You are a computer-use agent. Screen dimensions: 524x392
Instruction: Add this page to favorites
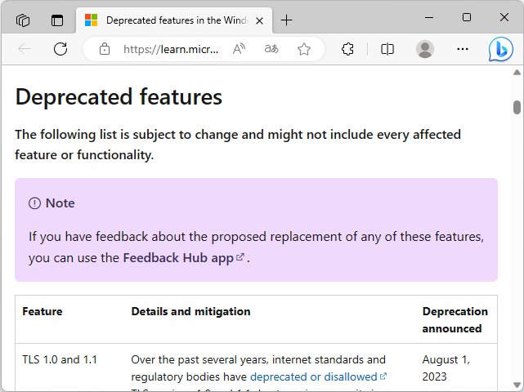pyautogui.click(x=304, y=49)
